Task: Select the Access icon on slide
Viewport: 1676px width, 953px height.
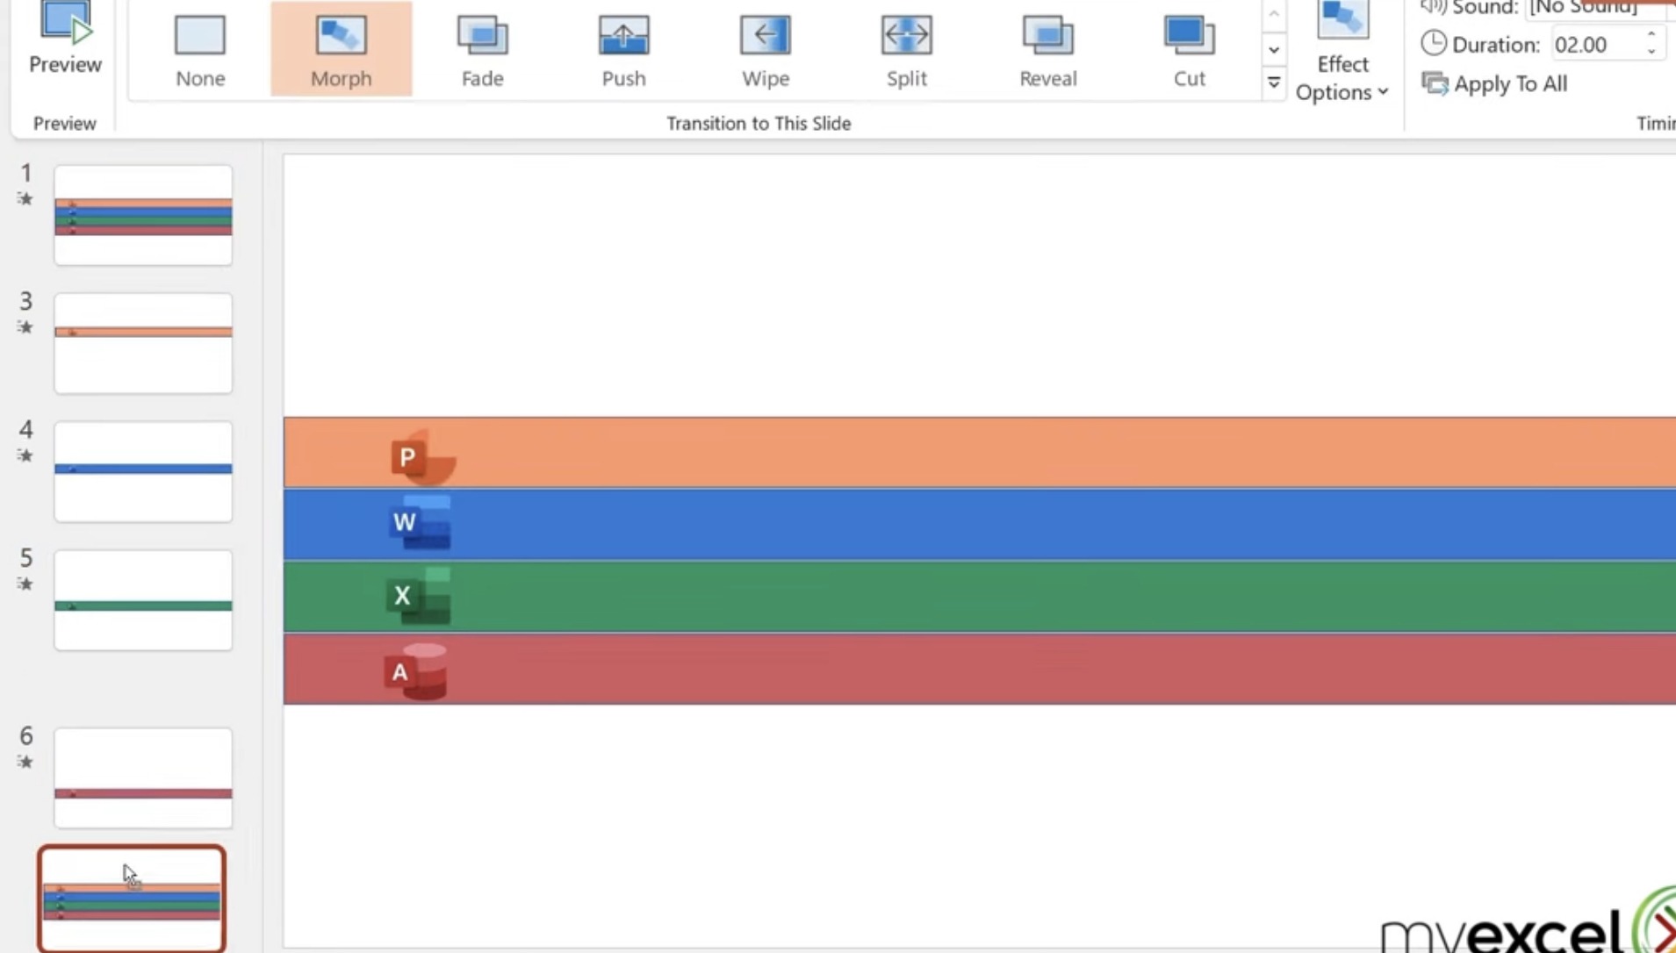Action: coord(415,672)
